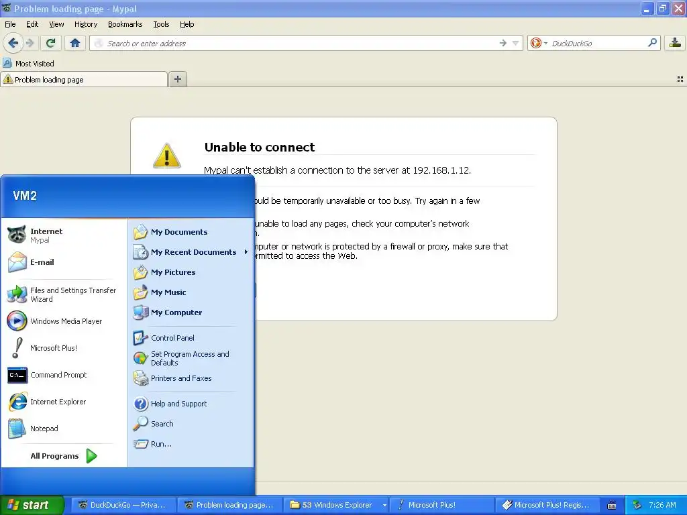Open My Pictures folder

(191, 272)
